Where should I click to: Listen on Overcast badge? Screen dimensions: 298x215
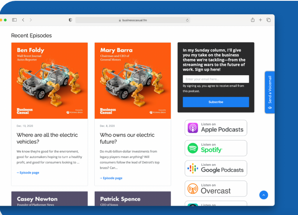[216, 189]
